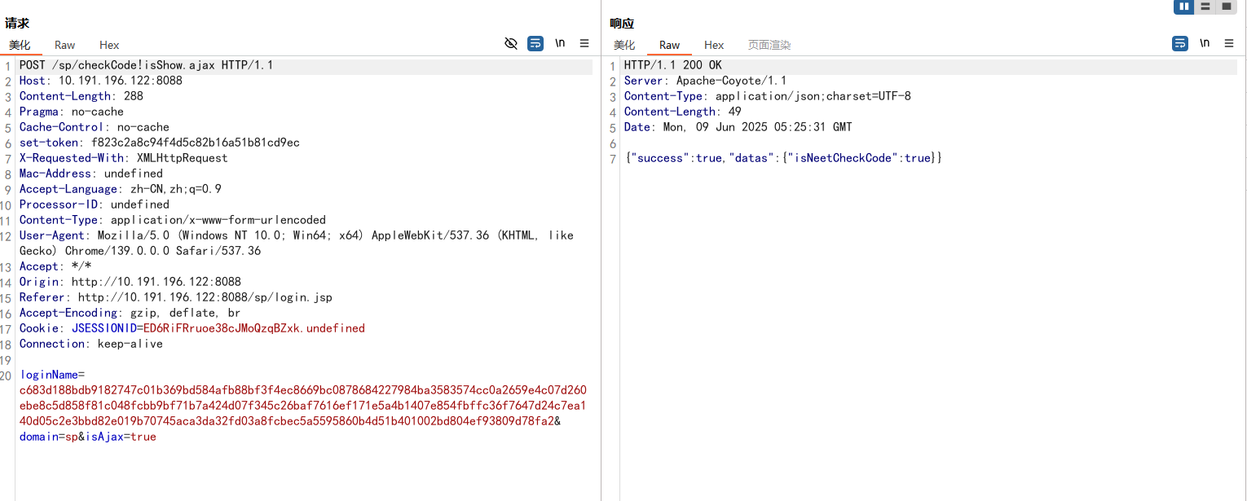Click the Processor-ID: undefined line

coord(95,204)
